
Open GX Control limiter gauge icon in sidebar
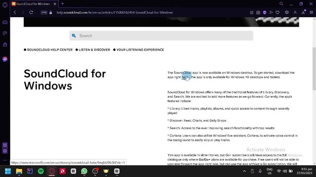point(5,33)
